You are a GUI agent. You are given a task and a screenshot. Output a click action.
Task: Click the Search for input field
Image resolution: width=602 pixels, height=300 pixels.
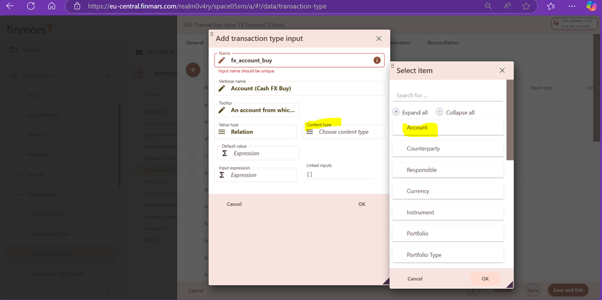(x=448, y=95)
